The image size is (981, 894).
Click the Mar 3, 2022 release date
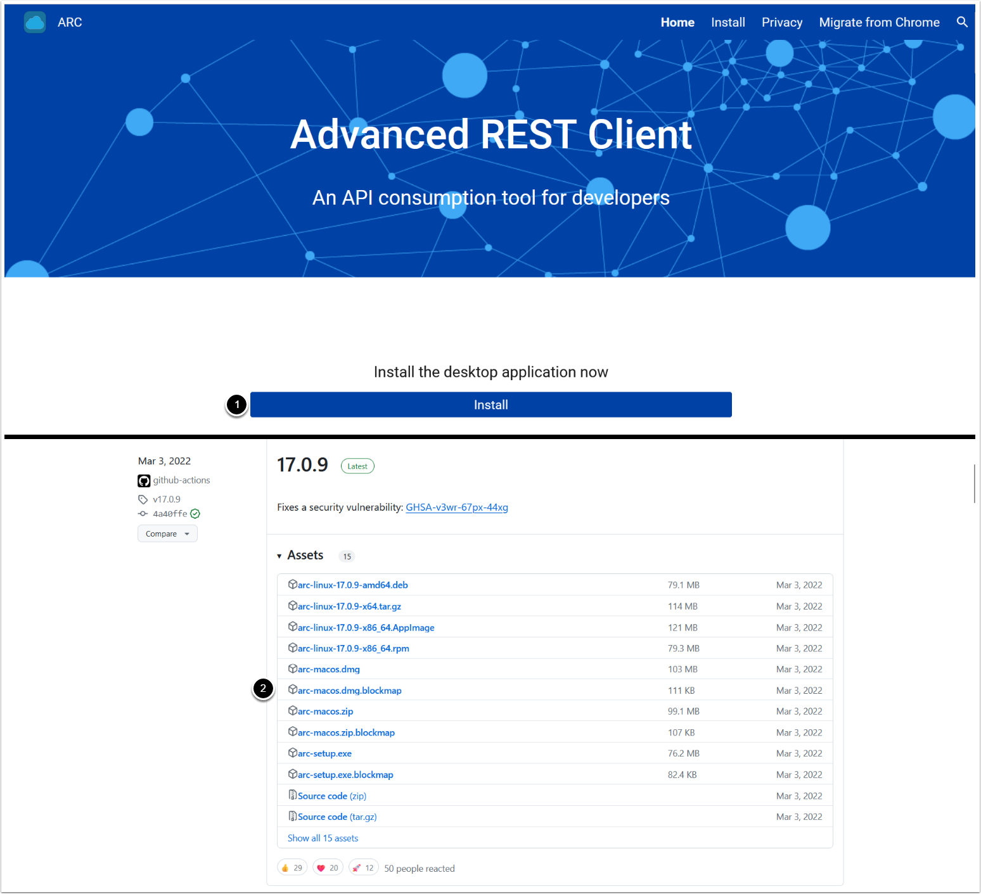pyautogui.click(x=165, y=461)
